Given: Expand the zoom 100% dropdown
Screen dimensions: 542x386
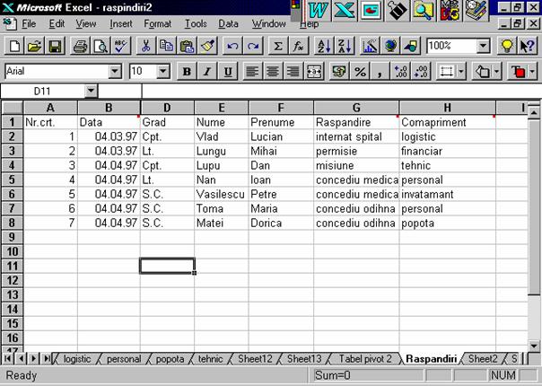Looking at the screenshot, I should 484,46.
